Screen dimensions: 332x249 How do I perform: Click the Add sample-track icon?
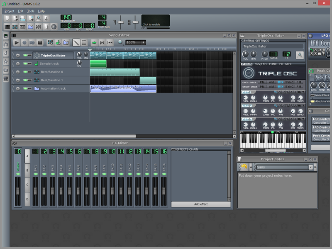[x=58, y=42]
